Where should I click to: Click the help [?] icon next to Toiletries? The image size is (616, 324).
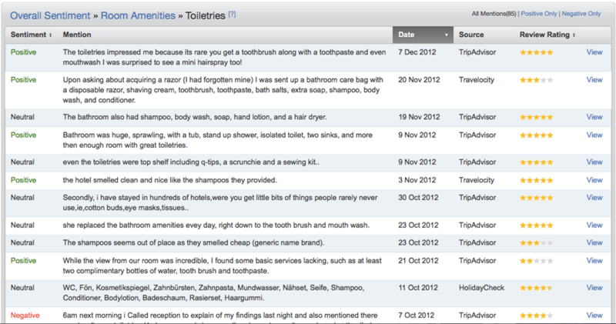[232, 14]
